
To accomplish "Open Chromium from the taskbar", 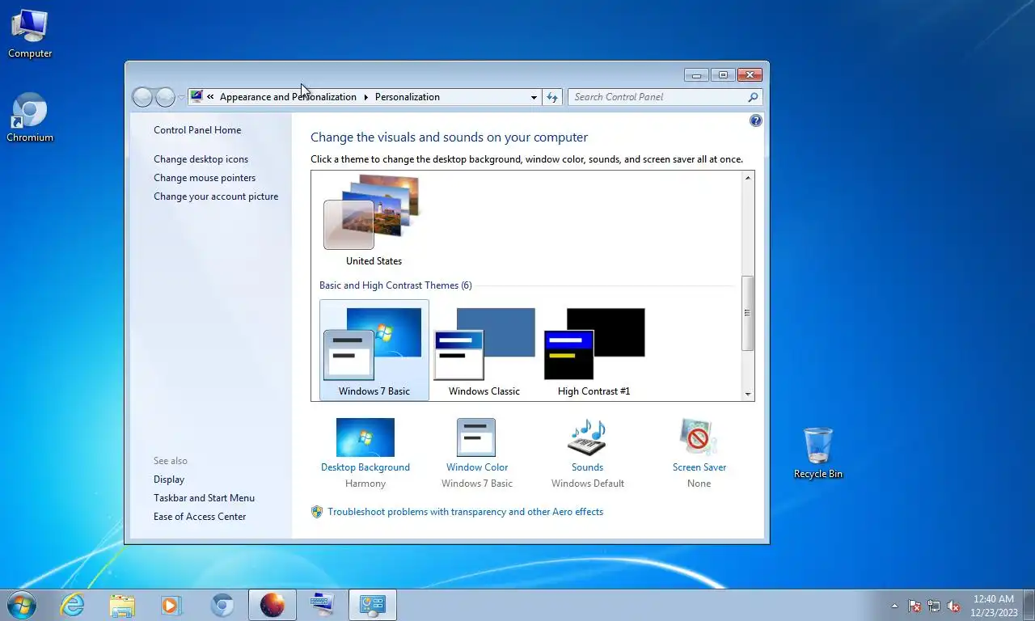I will [222, 605].
